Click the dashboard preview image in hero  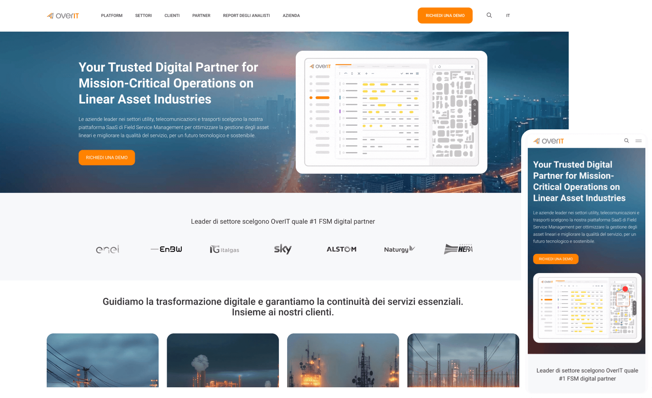[391, 112]
